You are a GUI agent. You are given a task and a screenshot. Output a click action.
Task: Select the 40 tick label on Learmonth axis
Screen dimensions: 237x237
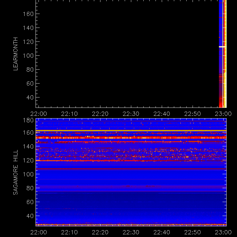tap(30, 97)
